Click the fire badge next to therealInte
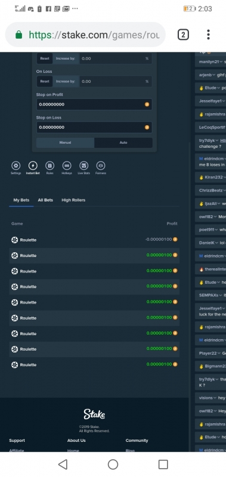 pyautogui.click(x=201, y=270)
